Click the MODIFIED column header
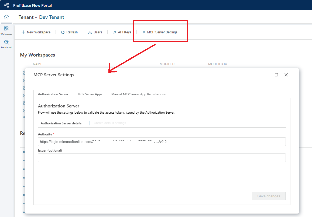 [x=167, y=64]
